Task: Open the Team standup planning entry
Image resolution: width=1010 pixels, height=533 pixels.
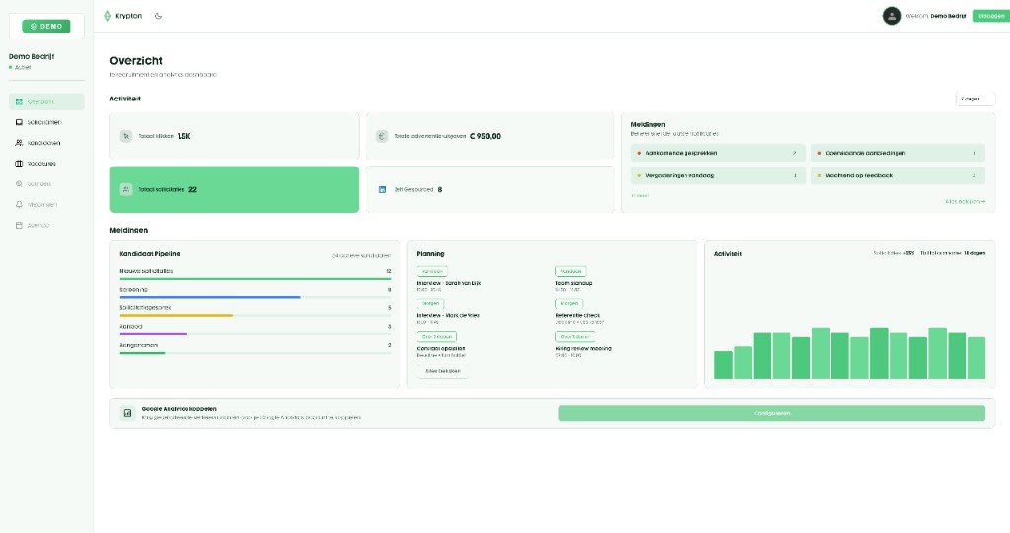Action: coord(573,283)
